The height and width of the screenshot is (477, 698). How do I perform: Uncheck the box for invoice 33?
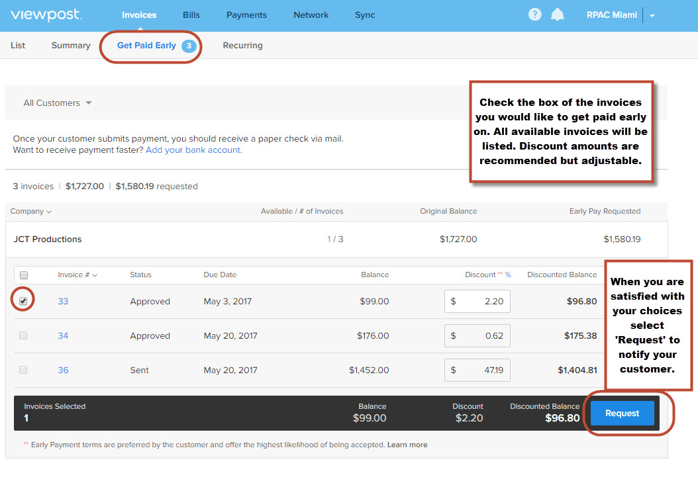point(23,301)
